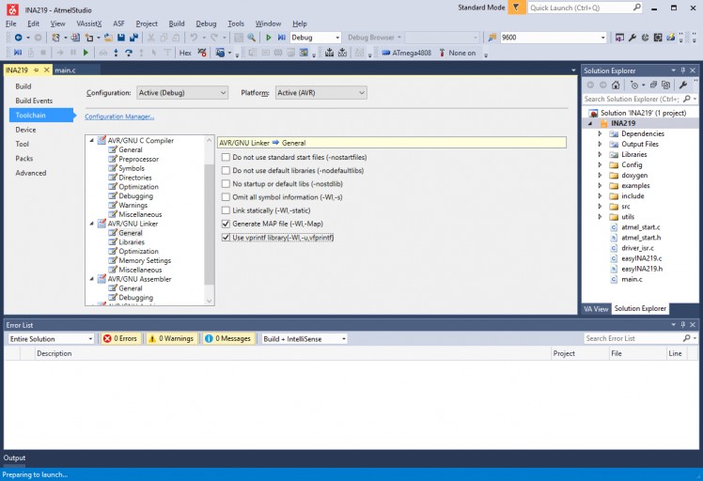Open Properties wrench in Solution Explorer toolbar
Viewport: 703px width, 481px height.
click(683, 85)
